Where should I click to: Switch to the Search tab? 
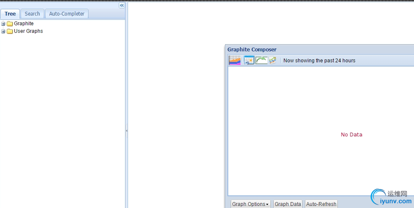[32, 14]
